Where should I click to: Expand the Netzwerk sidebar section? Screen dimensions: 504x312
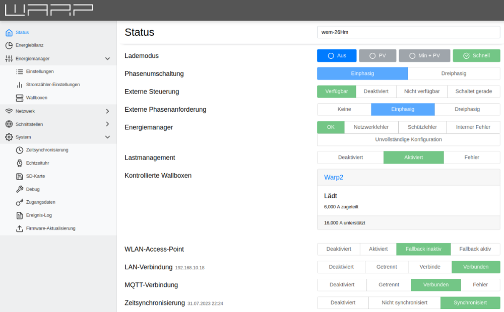click(107, 111)
